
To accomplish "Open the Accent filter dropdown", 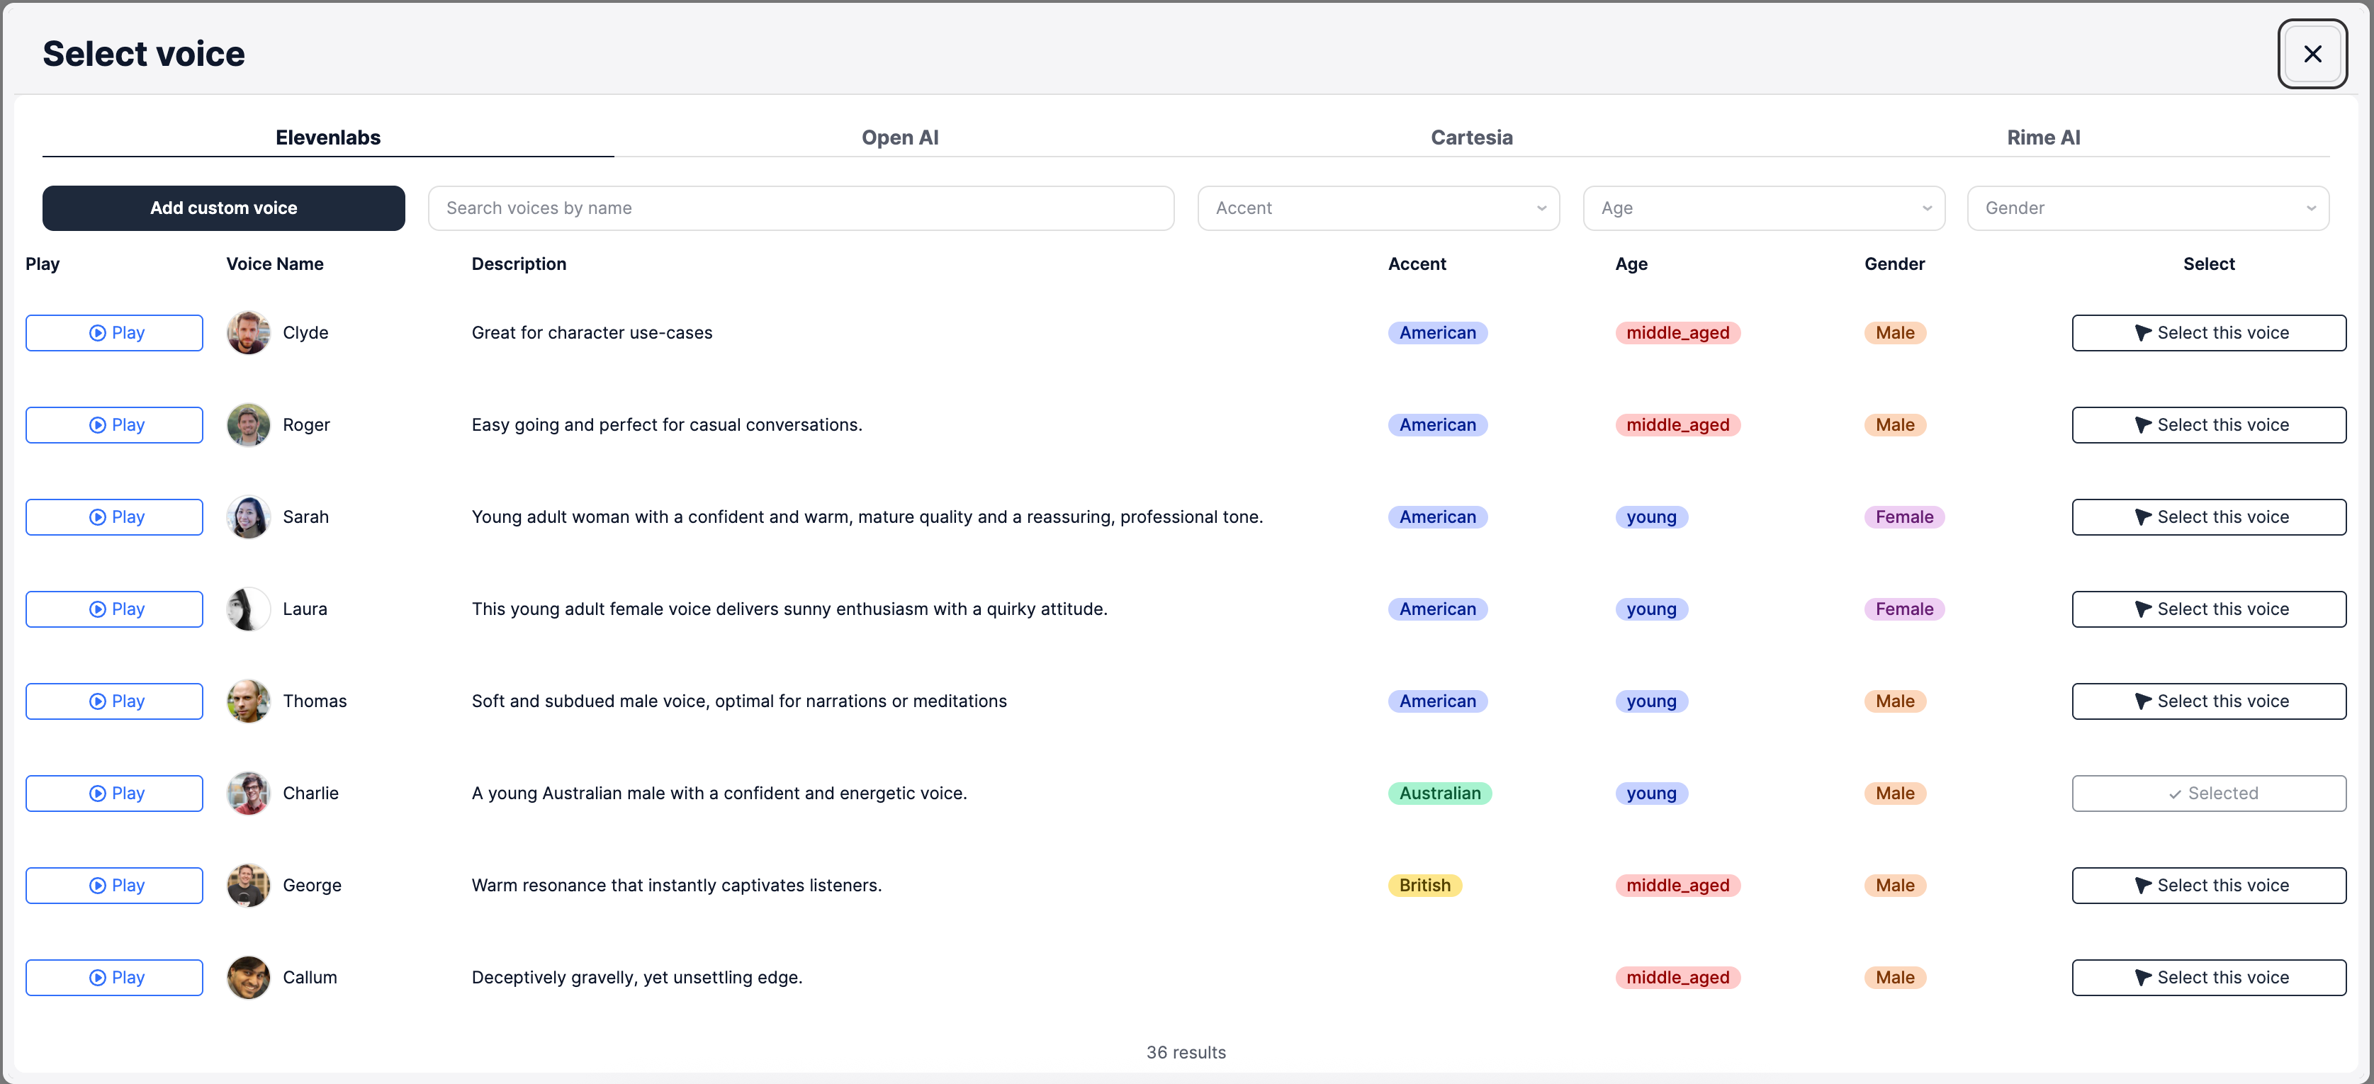I will coord(1378,208).
